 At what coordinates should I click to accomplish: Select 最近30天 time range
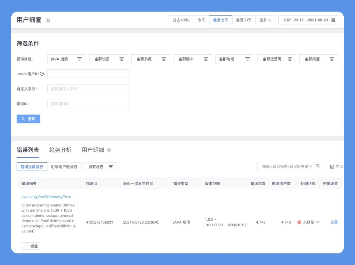pyautogui.click(x=244, y=20)
